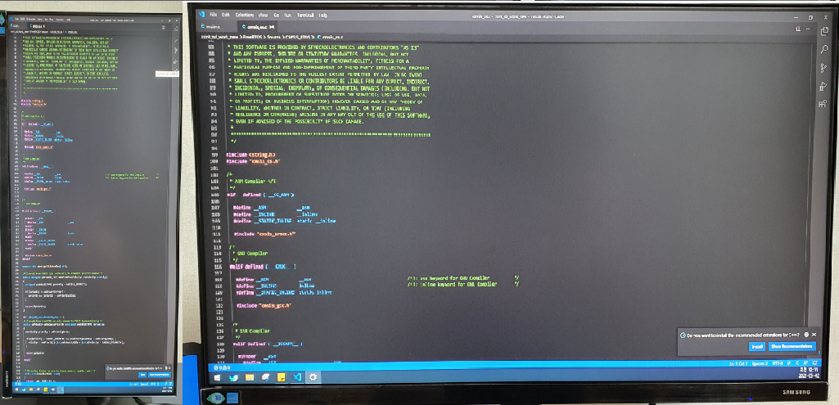Click the UTF-8 encoding status entry
The image size is (839, 405).
pos(778,363)
